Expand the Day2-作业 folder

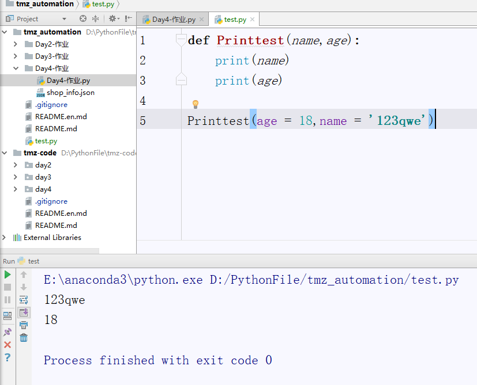(16, 44)
